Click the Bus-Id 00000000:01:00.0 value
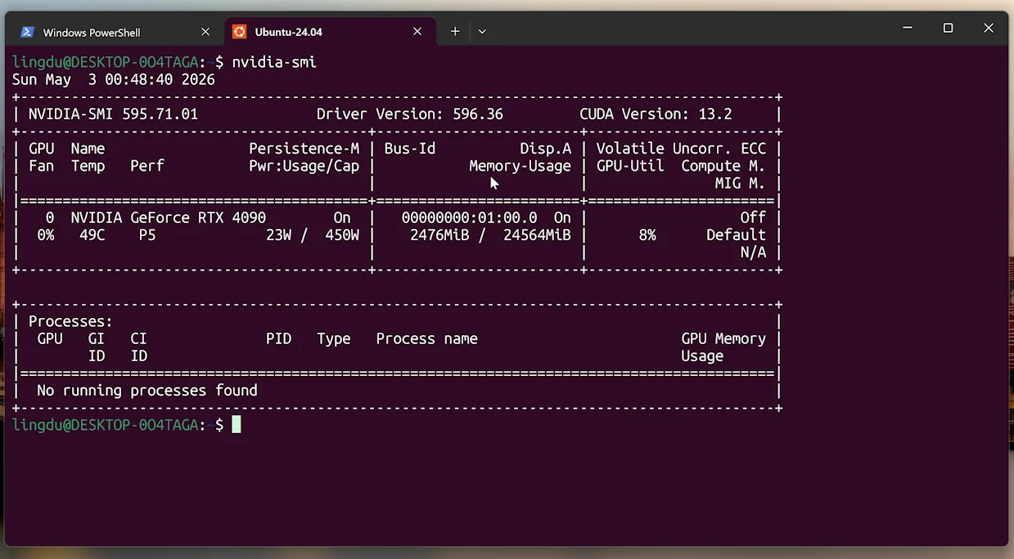 (470, 217)
